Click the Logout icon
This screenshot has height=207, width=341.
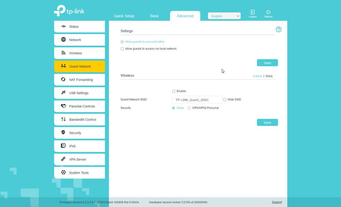253,12
